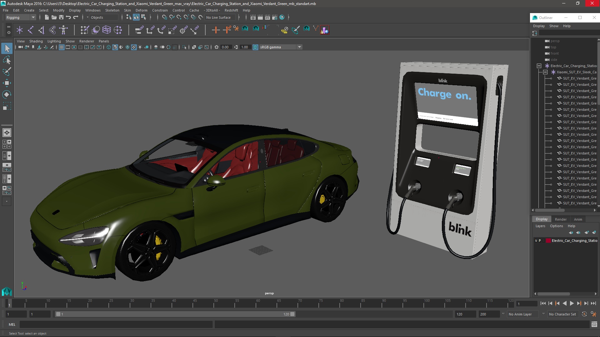This screenshot has width=600, height=337.
Task: Open the Objects selection mask dropdown arrow
Action: point(87,17)
